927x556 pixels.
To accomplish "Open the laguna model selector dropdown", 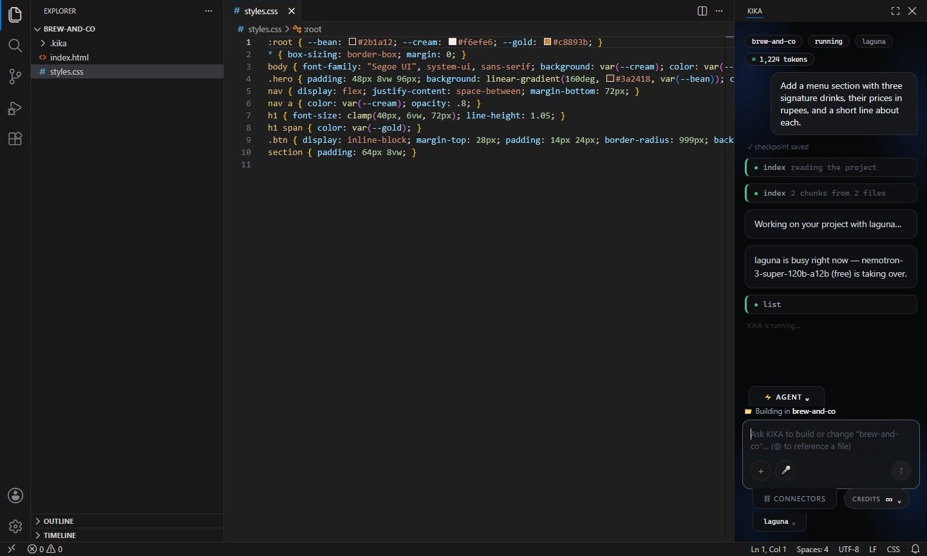I will point(779,521).
